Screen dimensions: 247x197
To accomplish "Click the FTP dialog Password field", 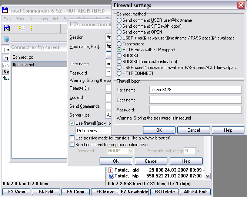I will pyautogui.click(x=109, y=73).
